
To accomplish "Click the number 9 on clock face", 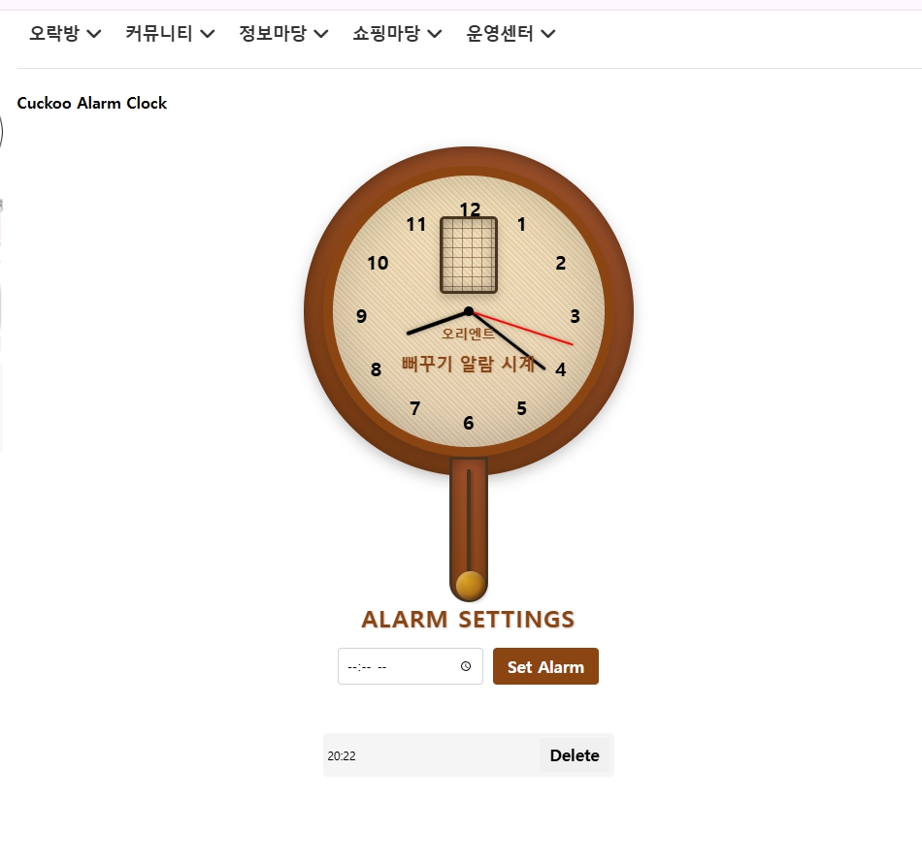I will click(362, 316).
